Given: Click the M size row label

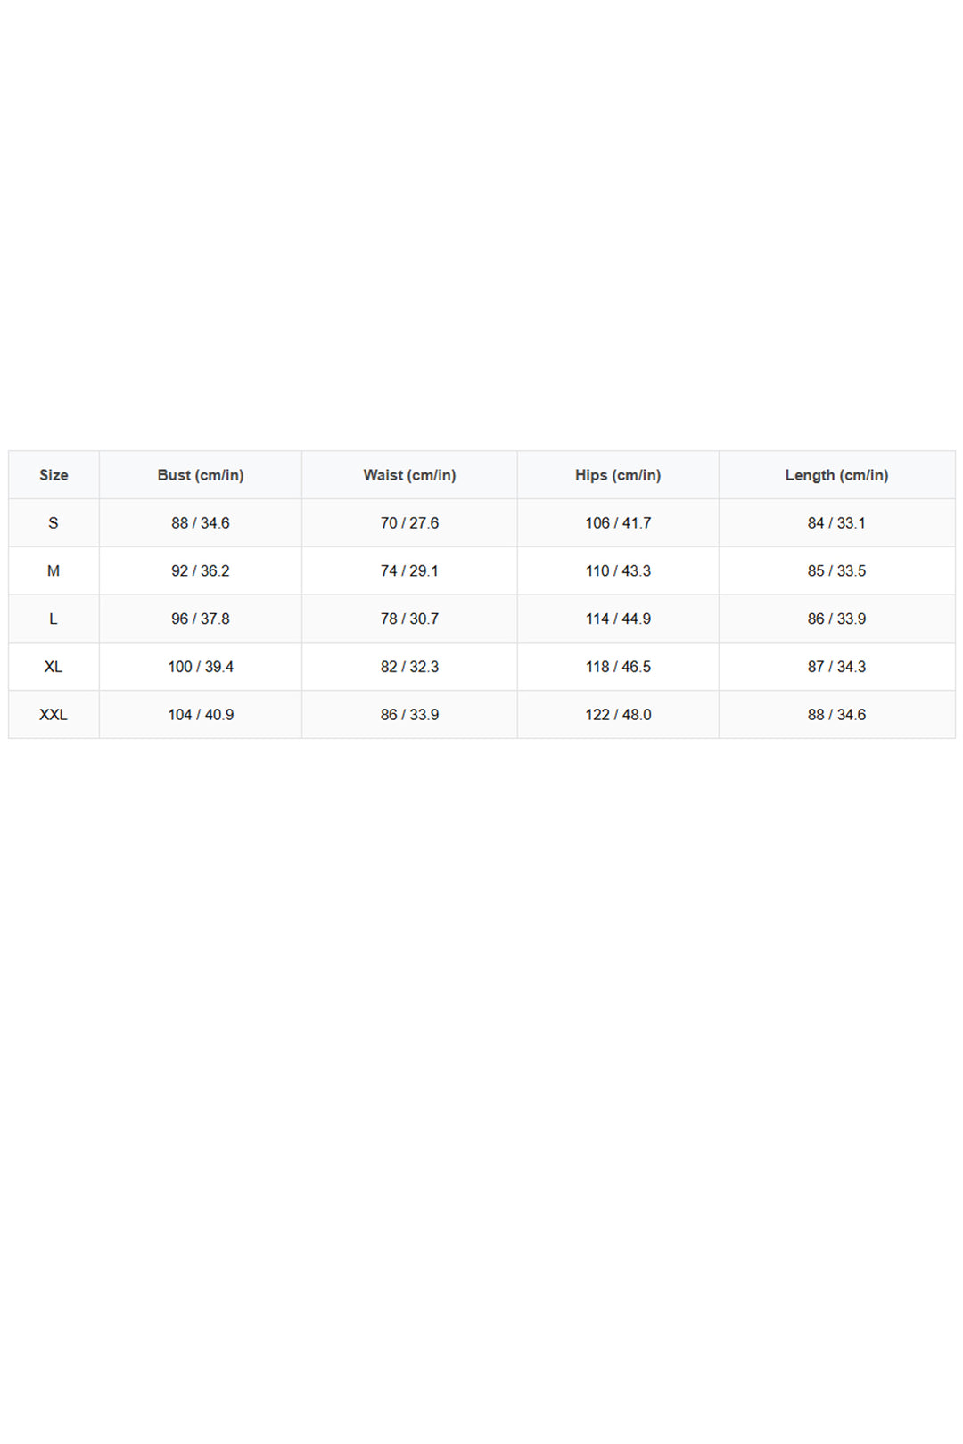Looking at the screenshot, I should pos(53,571).
